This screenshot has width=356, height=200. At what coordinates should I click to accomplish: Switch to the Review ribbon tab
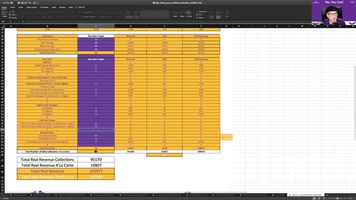pos(62,7)
